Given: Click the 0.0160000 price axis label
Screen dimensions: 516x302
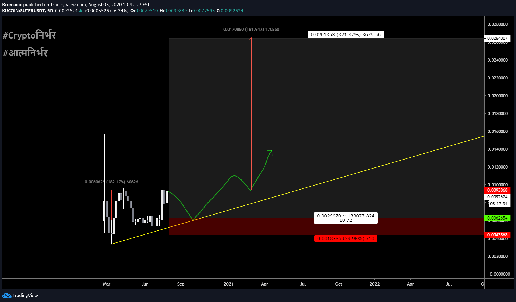Looking at the screenshot, I should point(497,131).
